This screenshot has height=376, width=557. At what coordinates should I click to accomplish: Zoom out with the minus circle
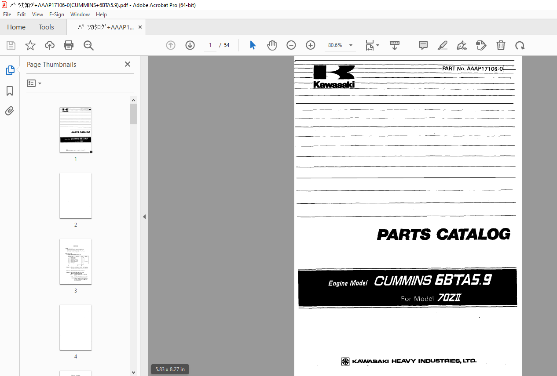[x=291, y=45]
